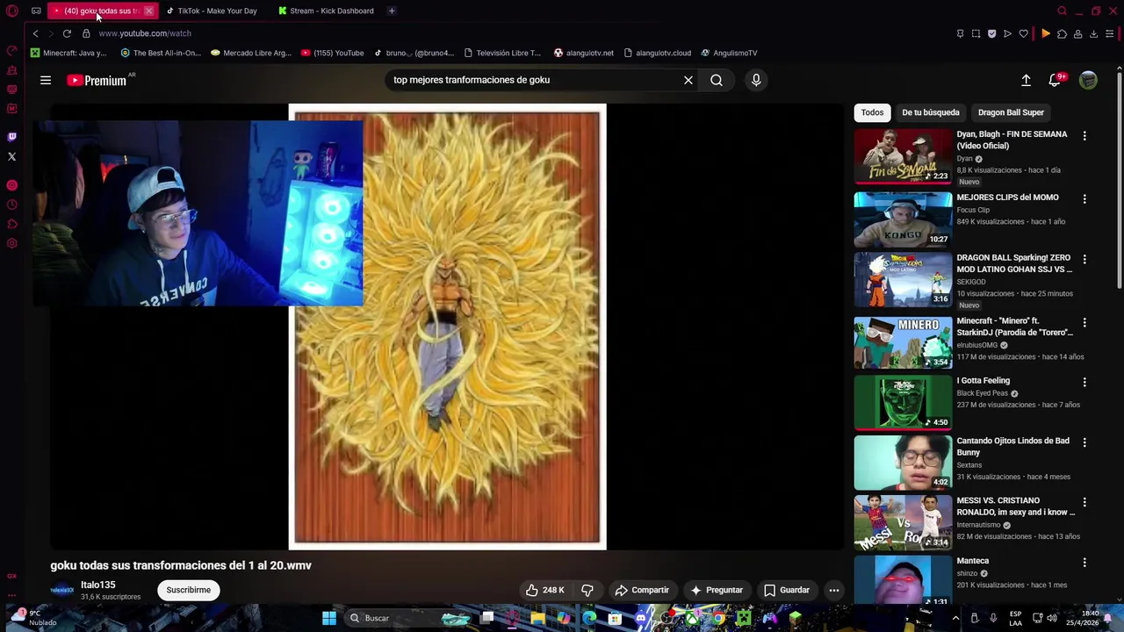1124x632 pixels.
Task: Reload the current page
Action: 67,33
